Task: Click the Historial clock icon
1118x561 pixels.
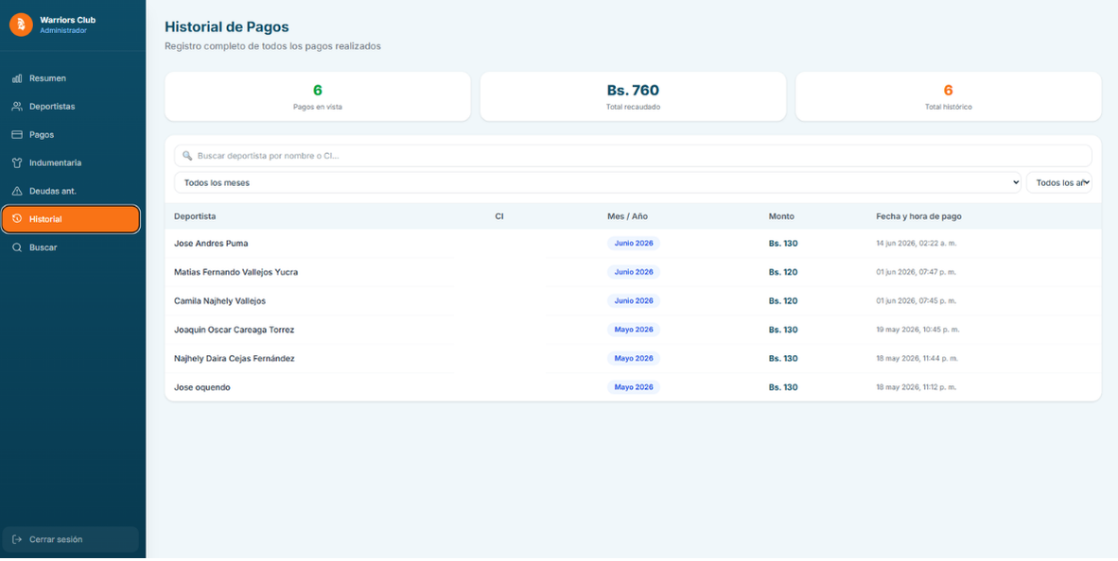Action: coord(17,219)
